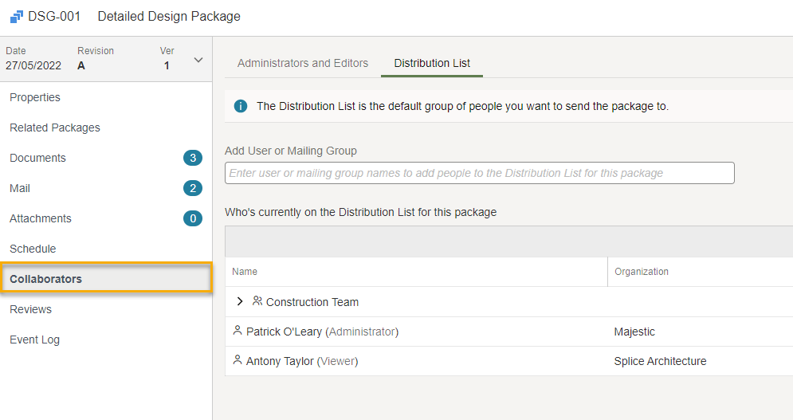Switch to Administrators and Editors tab
This screenshot has width=793, height=420.
pyautogui.click(x=303, y=63)
